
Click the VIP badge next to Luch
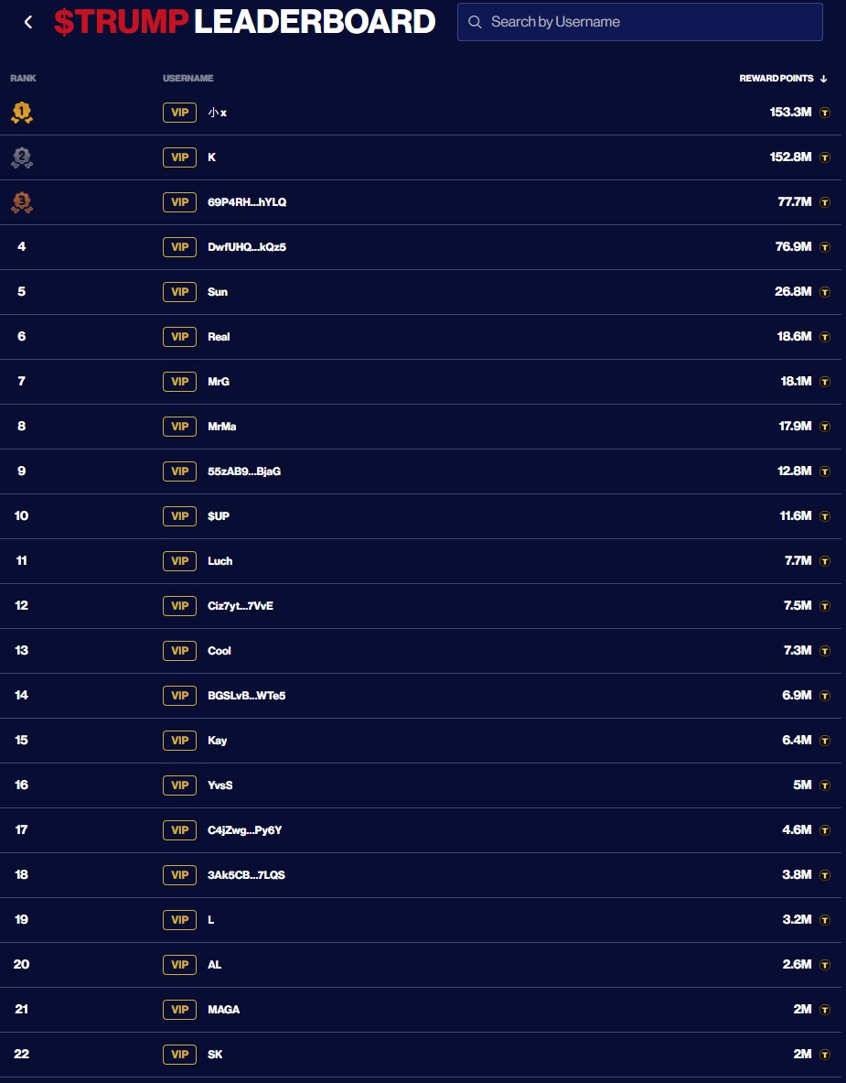[179, 561]
